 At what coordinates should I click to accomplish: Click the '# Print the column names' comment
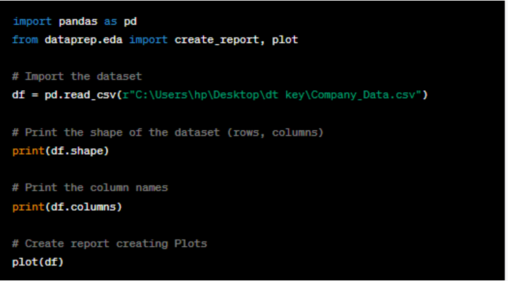point(90,188)
